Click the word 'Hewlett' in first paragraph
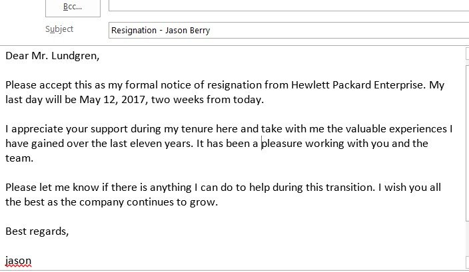The image size is (469, 272). point(310,85)
